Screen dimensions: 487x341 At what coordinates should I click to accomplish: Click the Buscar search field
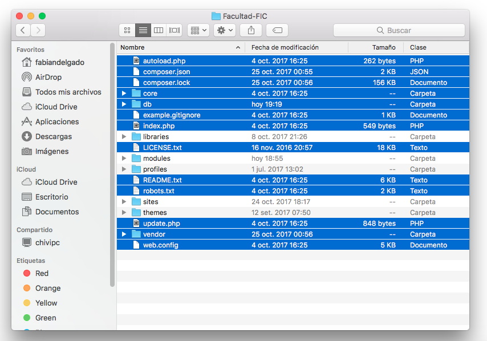coord(399,30)
